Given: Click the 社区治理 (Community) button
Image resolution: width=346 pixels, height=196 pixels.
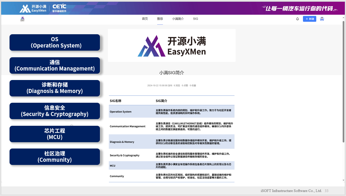Looking at the screenshot, I should (55, 157).
